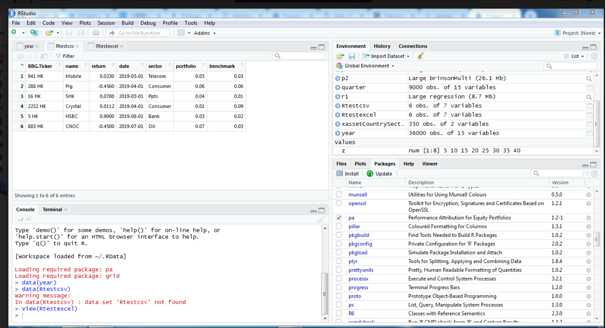This screenshot has height=328, width=605.
Task: Maximize the Packages pane
Action: point(593,165)
